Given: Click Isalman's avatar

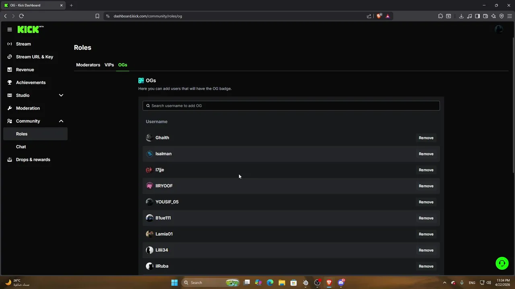Looking at the screenshot, I should click(149, 154).
